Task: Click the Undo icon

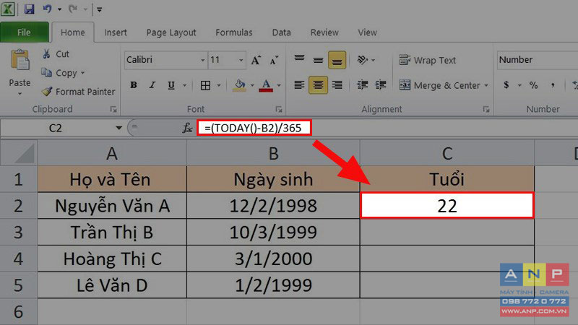Action: (47, 9)
